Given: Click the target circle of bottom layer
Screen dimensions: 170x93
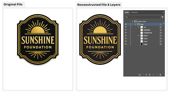Looking at the screenshot, I should [160, 36].
